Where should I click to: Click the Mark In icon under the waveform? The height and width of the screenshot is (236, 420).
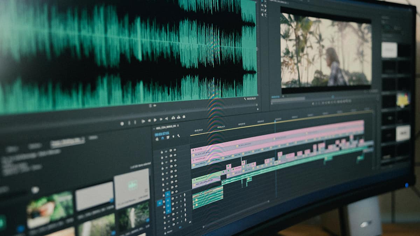coord(129,122)
